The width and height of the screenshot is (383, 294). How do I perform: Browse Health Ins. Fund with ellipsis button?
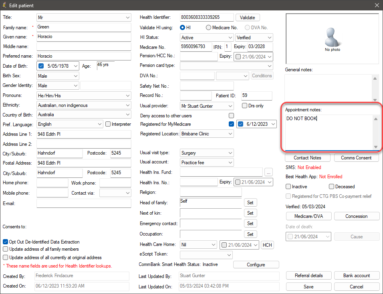268,172
